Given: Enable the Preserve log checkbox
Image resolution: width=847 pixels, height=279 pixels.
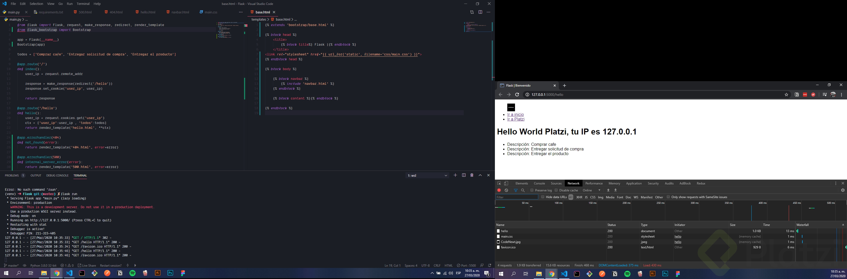Looking at the screenshot, I should tap(532, 190).
